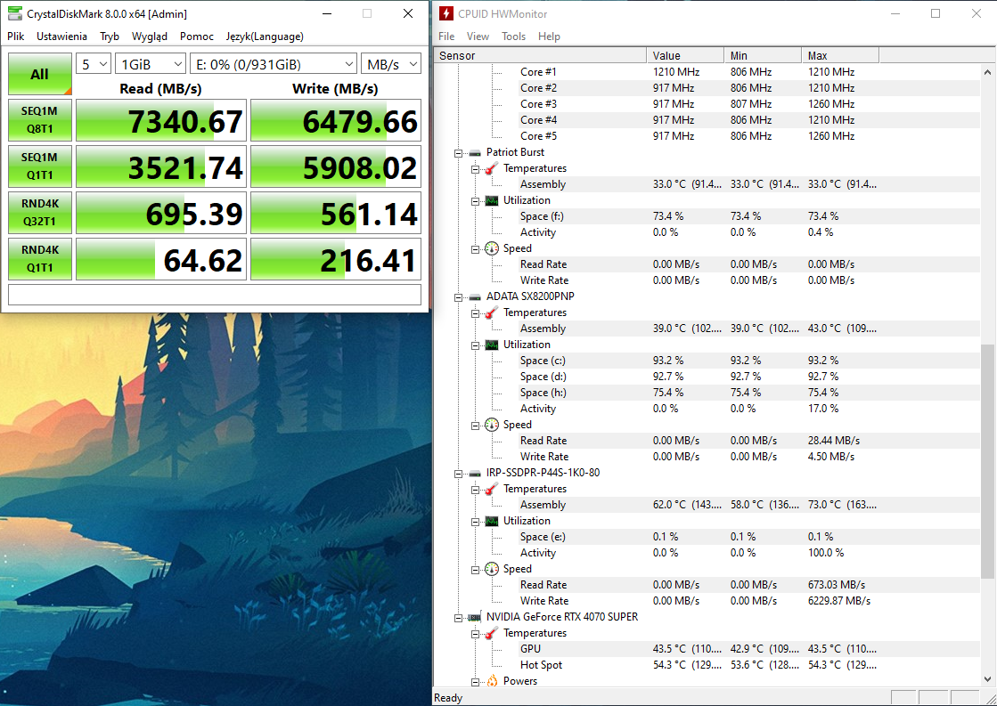Start the RND4K Q1T1 test
The height and width of the screenshot is (706, 997).
pos(39,259)
